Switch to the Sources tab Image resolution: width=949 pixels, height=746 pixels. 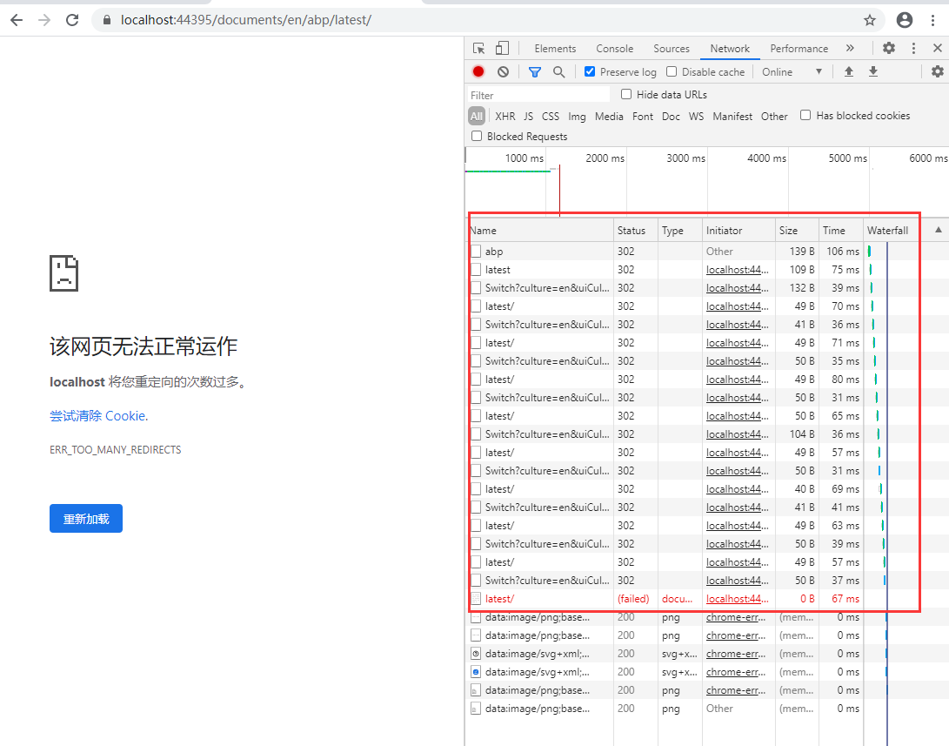click(671, 48)
